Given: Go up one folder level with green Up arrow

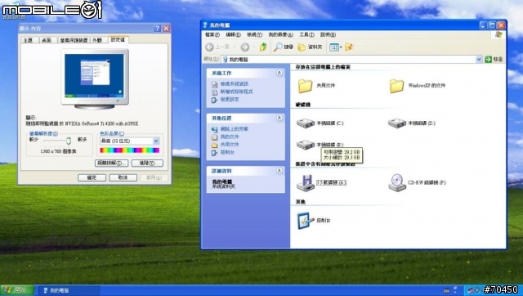Looking at the screenshot, I should [x=263, y=47].
